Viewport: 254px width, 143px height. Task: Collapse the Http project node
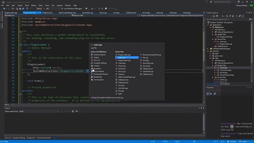click(210, 58)
